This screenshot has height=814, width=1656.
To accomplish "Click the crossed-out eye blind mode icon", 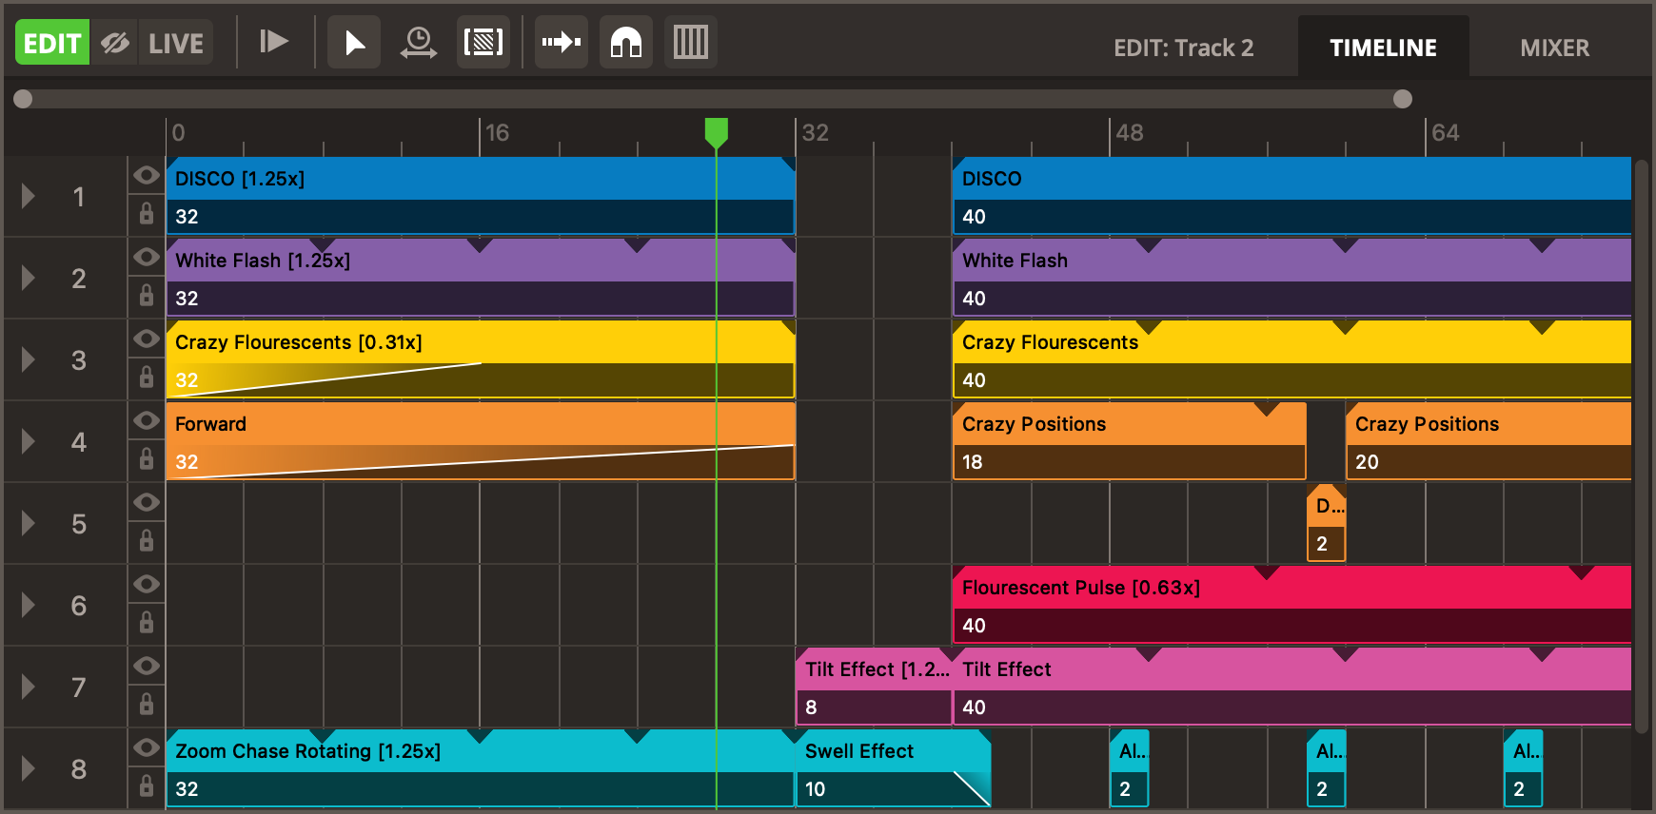I will [x=115, y=43].
